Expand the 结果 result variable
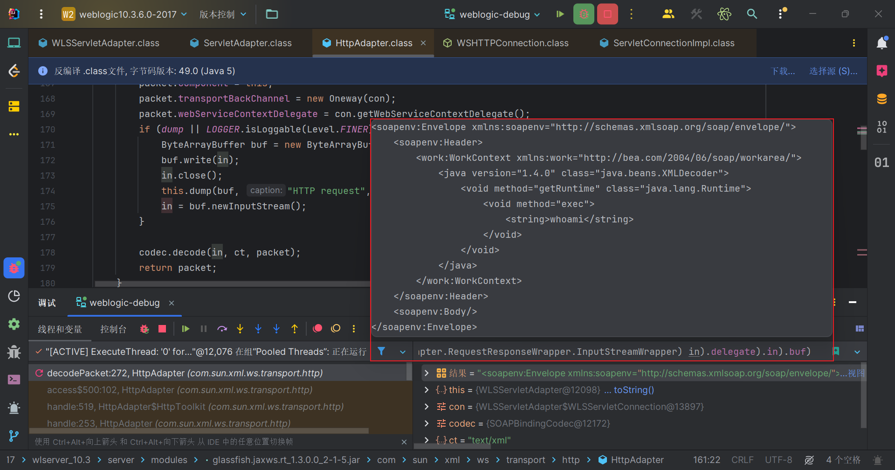 426,373
